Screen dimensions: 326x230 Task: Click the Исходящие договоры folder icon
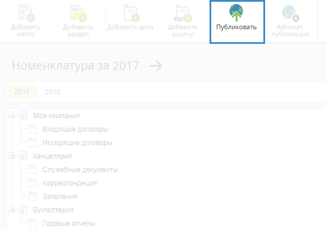(x=33, y=142)
